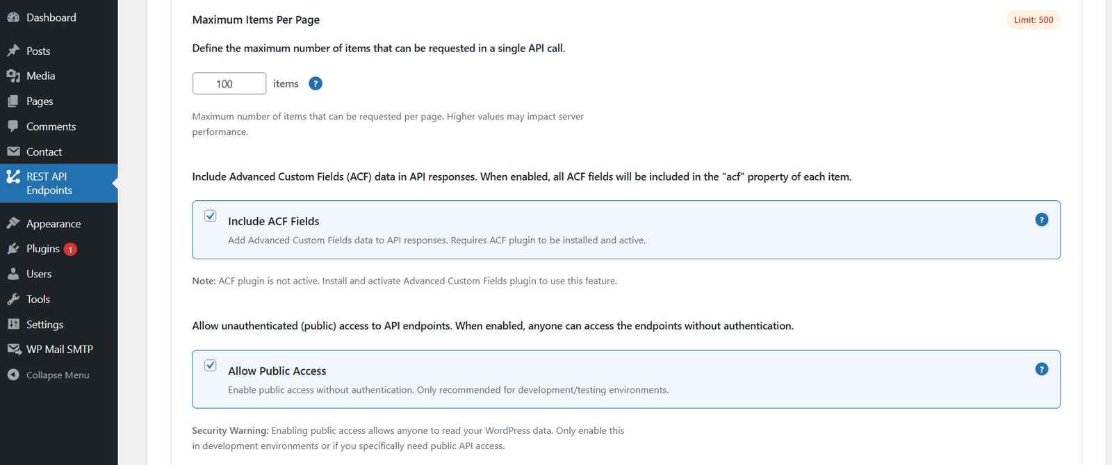The width and height of the screenshot is (1112, 465).
Task: Disable the Allow Public Access checkbox
Action: coord(211,365)
